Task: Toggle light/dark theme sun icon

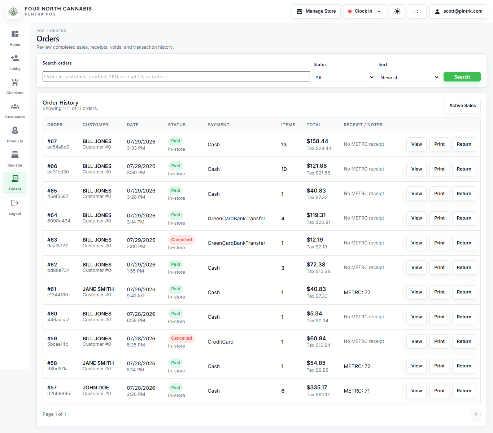Action: tap(397, 12)
